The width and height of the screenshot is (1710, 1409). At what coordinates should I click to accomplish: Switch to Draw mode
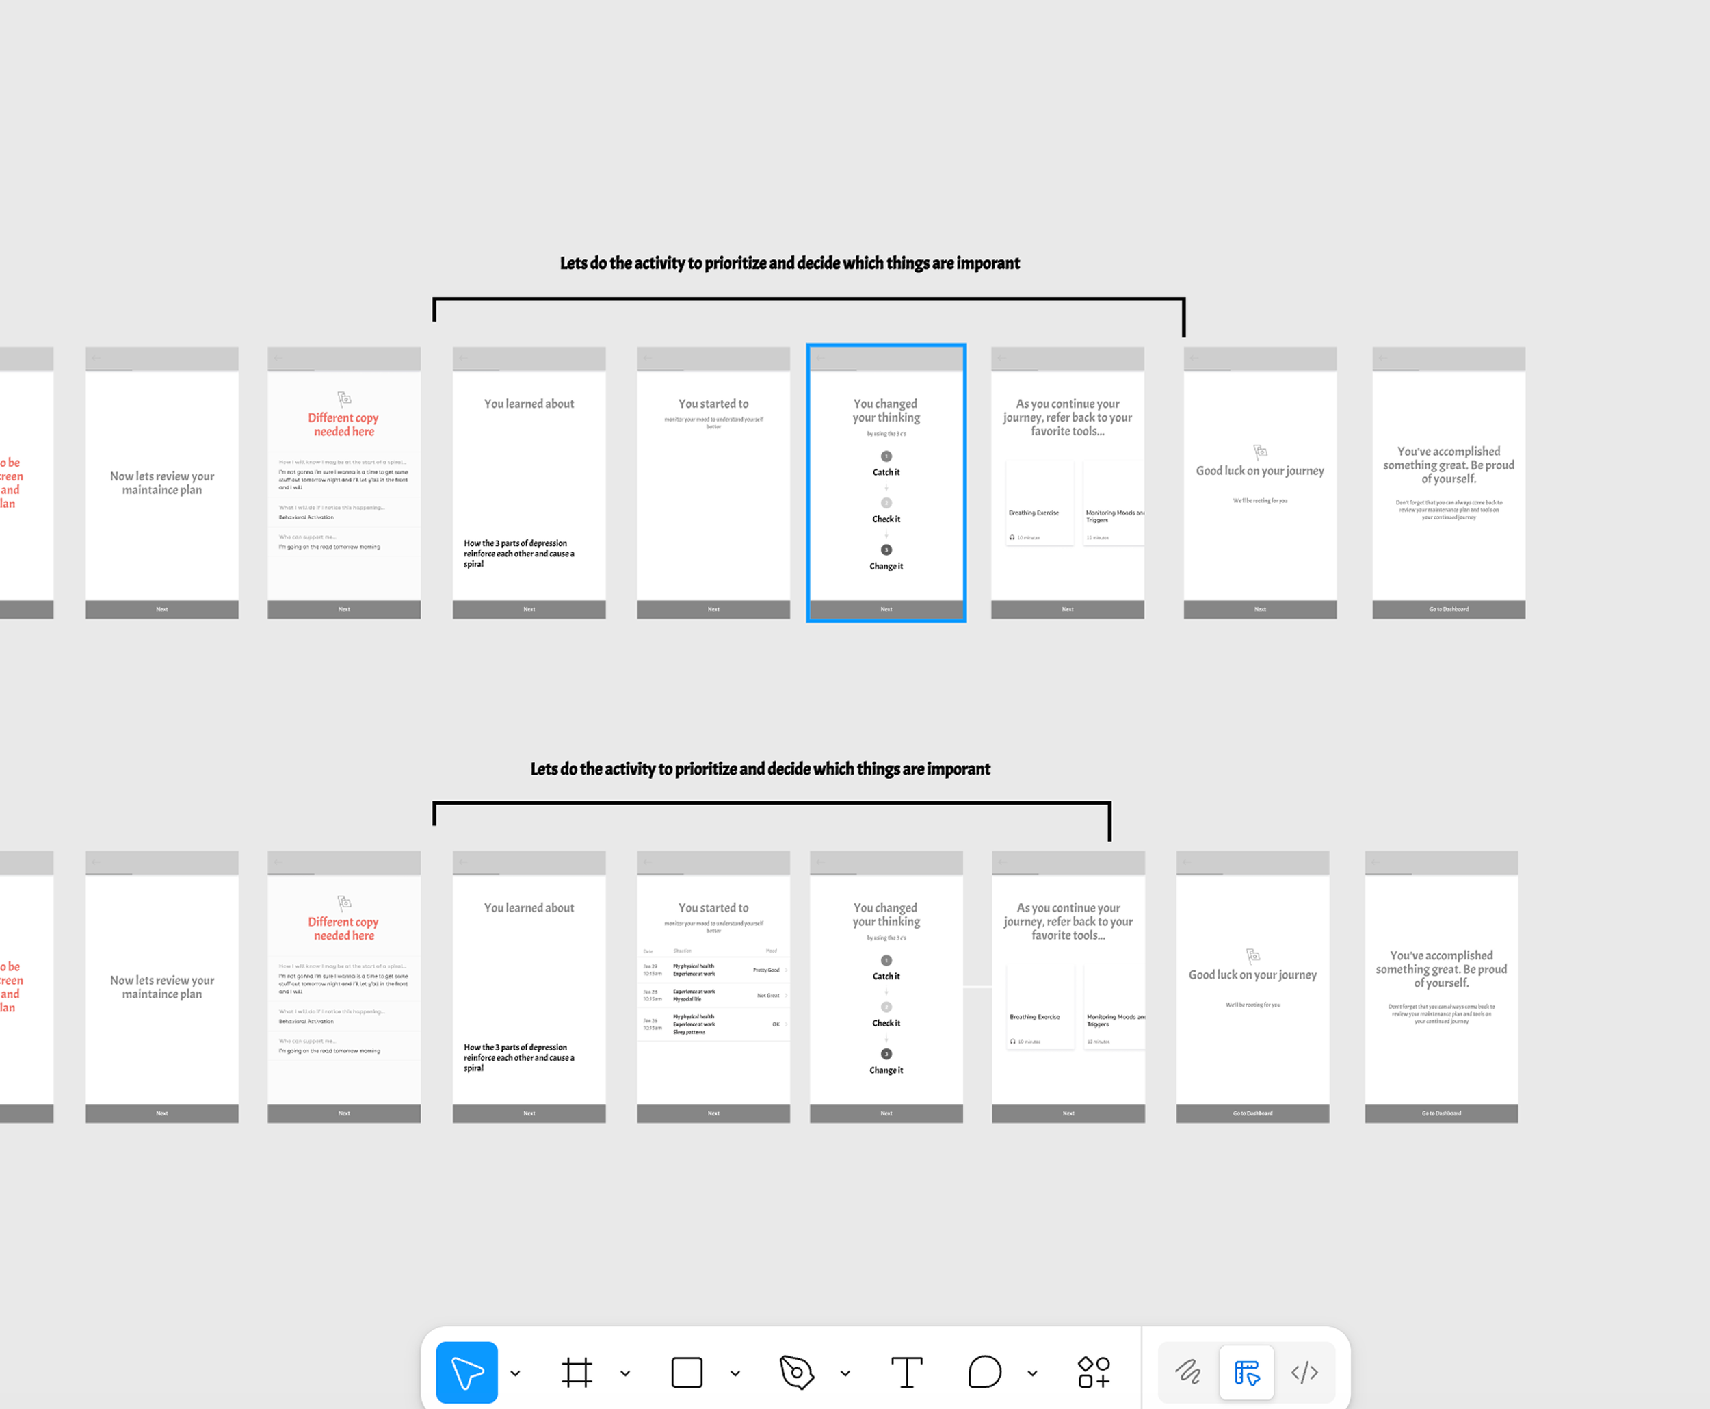1188,1373
